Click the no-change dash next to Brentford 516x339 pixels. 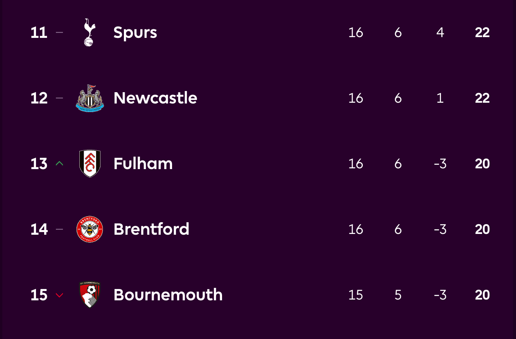[x=59, y=229]
